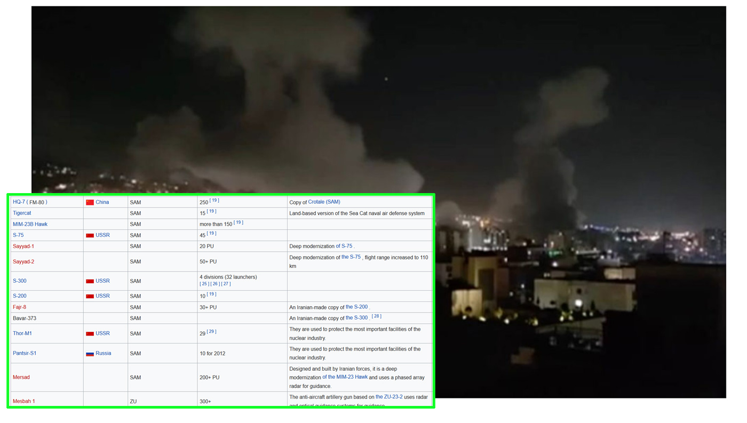This screenshot has width=747, height=423.
Task: Click 'of S-75' link in Sayyad-1 description
Action: point(344,246)
